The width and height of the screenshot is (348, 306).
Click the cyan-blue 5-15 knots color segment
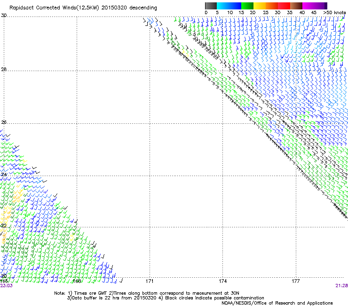pos(229,6)
